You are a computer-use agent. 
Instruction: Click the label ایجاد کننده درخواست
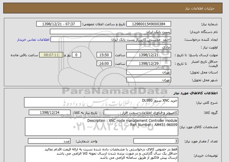click(201, 40)
